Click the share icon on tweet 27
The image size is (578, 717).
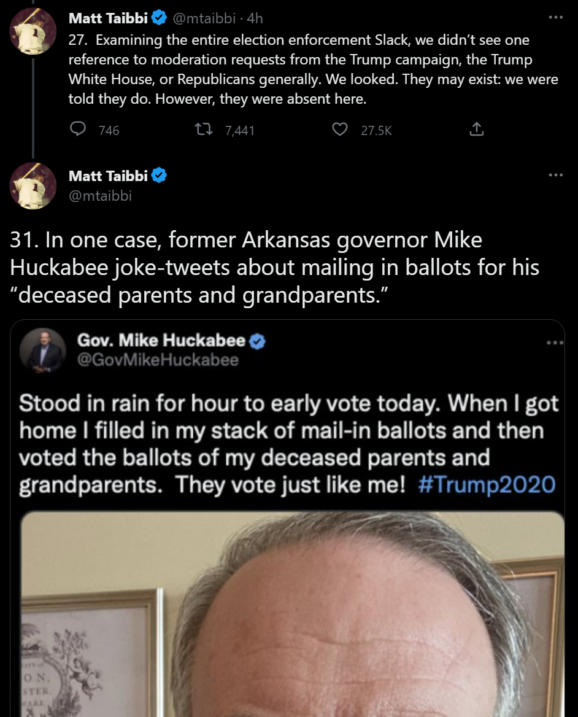pos(477,130)
